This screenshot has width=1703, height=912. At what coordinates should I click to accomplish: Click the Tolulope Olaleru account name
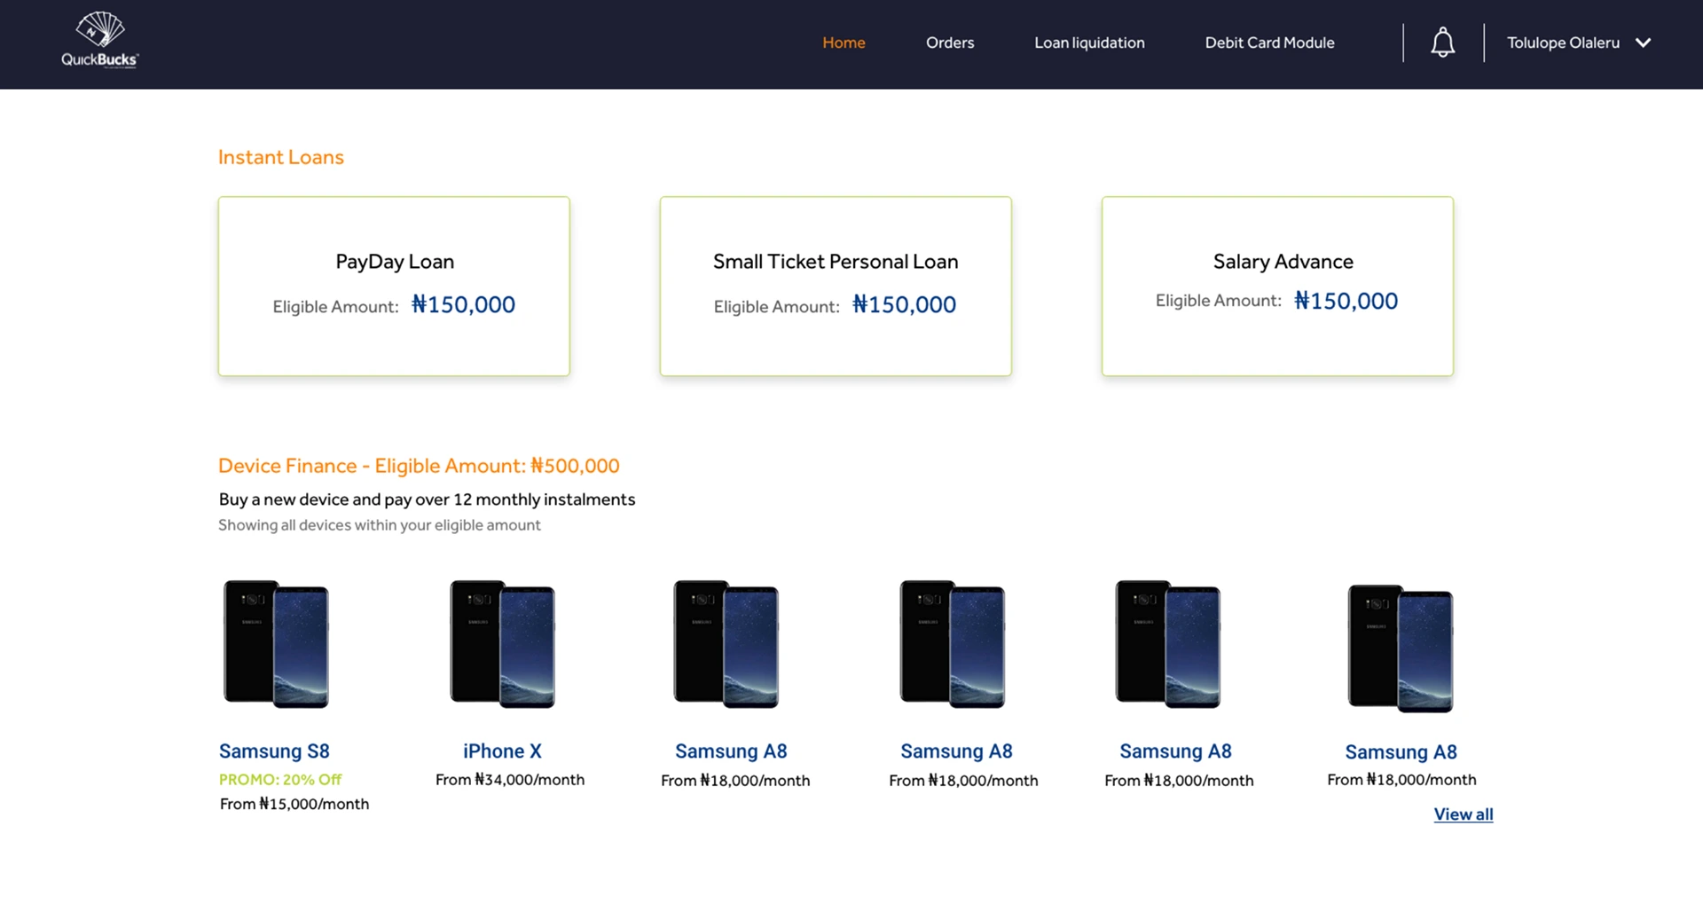coord(1563,43)
